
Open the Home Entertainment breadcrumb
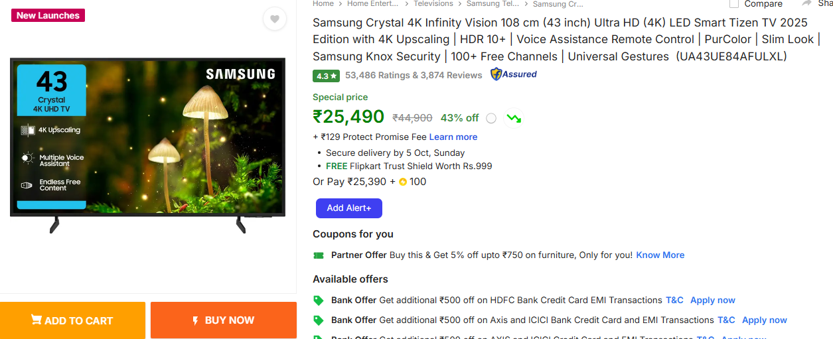(372, 4)
